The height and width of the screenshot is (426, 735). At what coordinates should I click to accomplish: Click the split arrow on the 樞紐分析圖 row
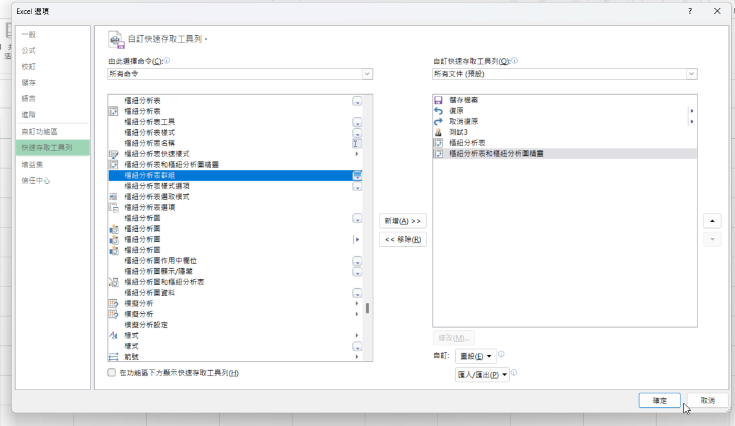pyautogui.click(x=357, y=240)
